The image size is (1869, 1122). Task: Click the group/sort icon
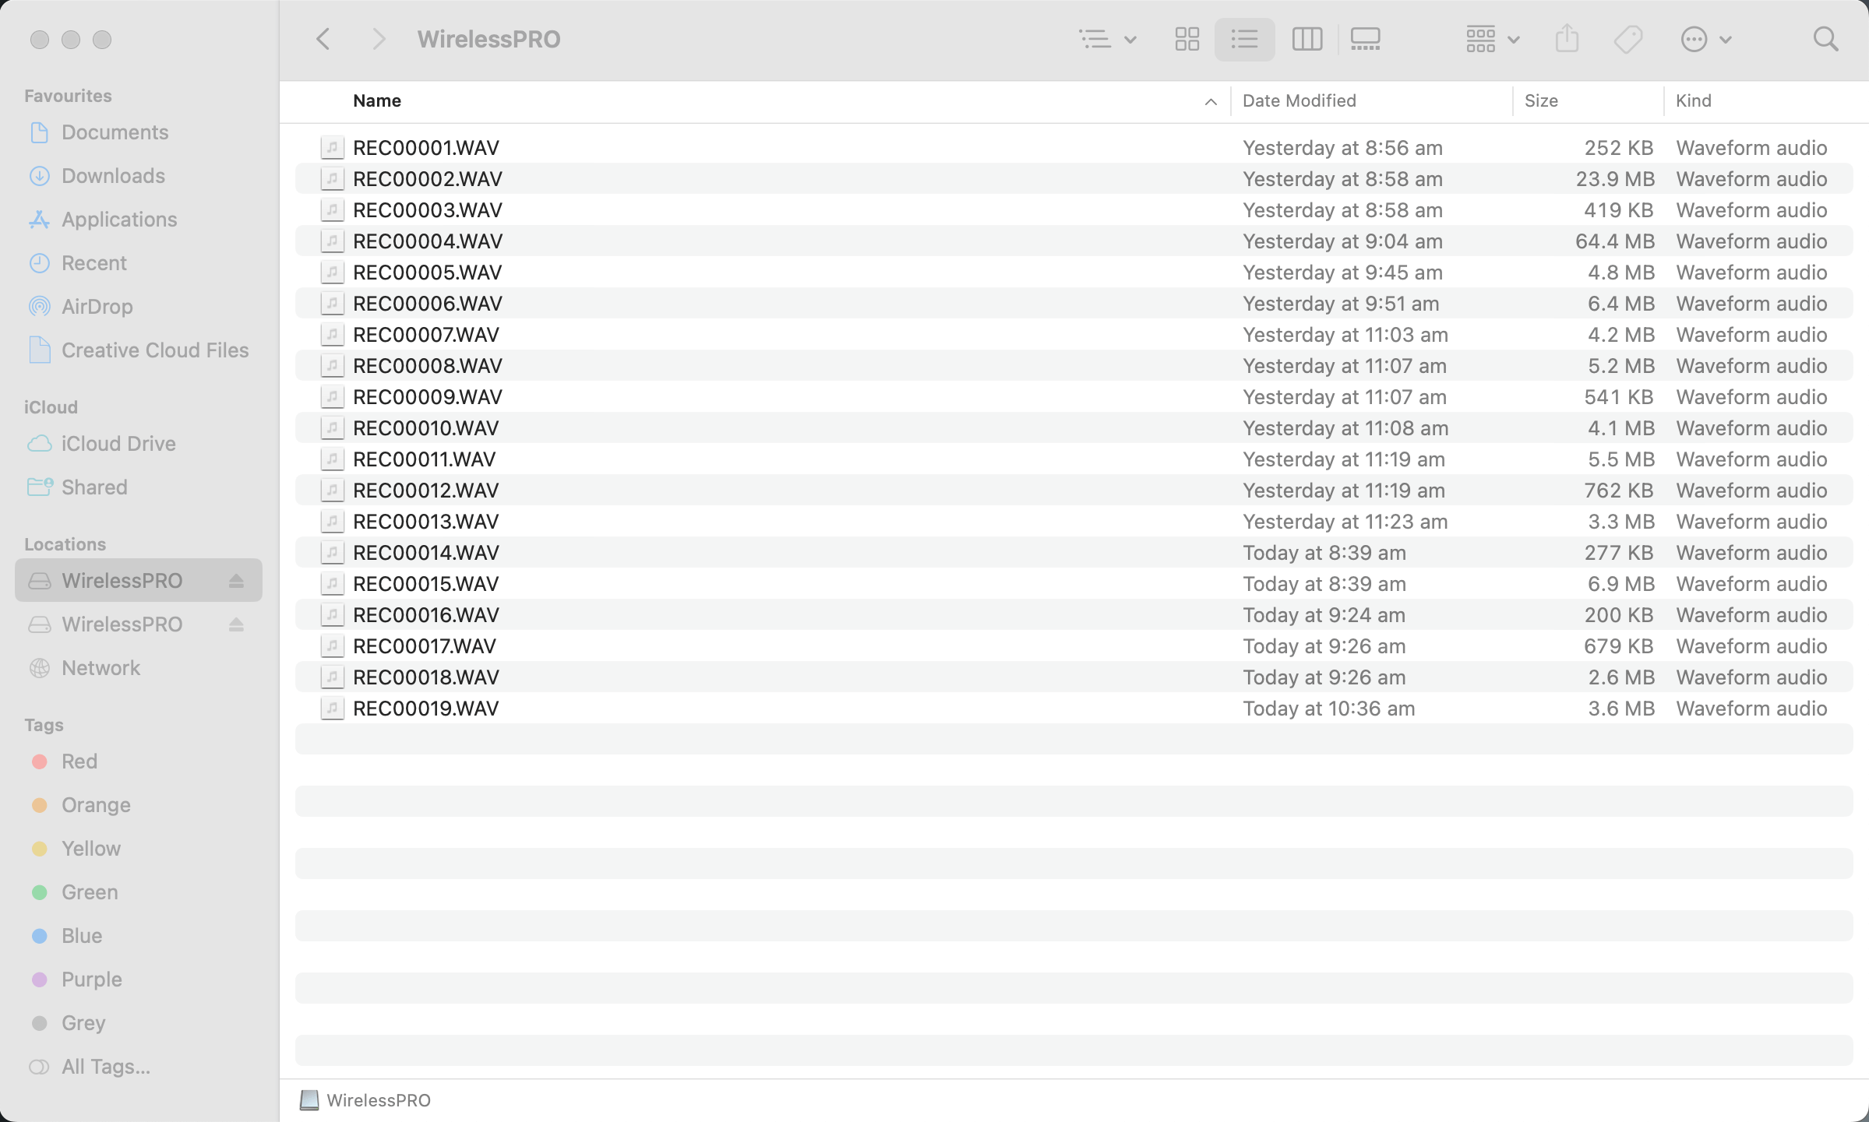click(x=1486, y=39)
